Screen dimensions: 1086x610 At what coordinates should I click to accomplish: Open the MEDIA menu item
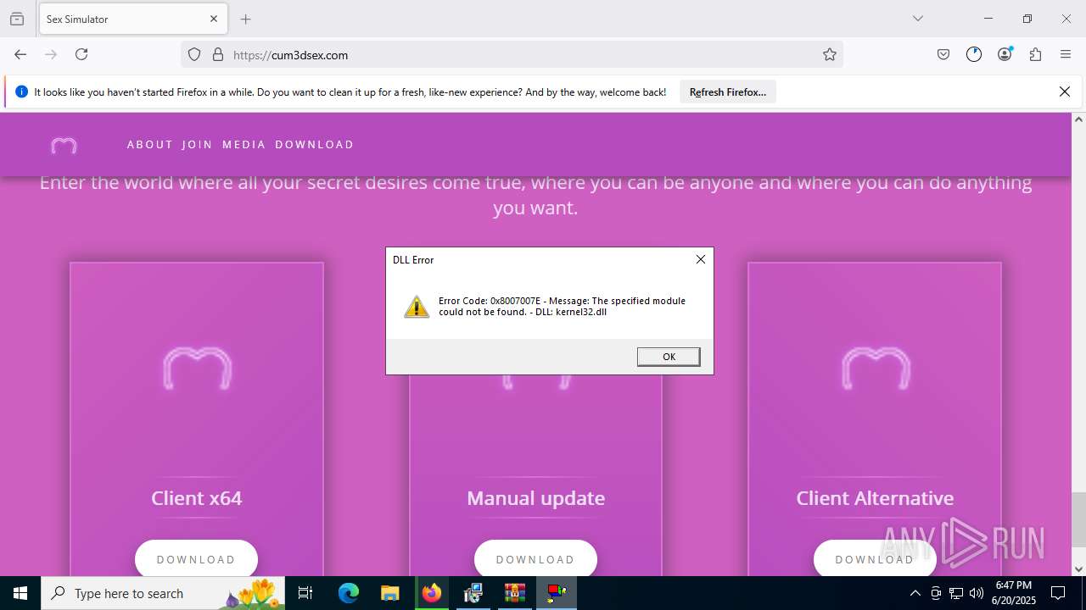244,145
